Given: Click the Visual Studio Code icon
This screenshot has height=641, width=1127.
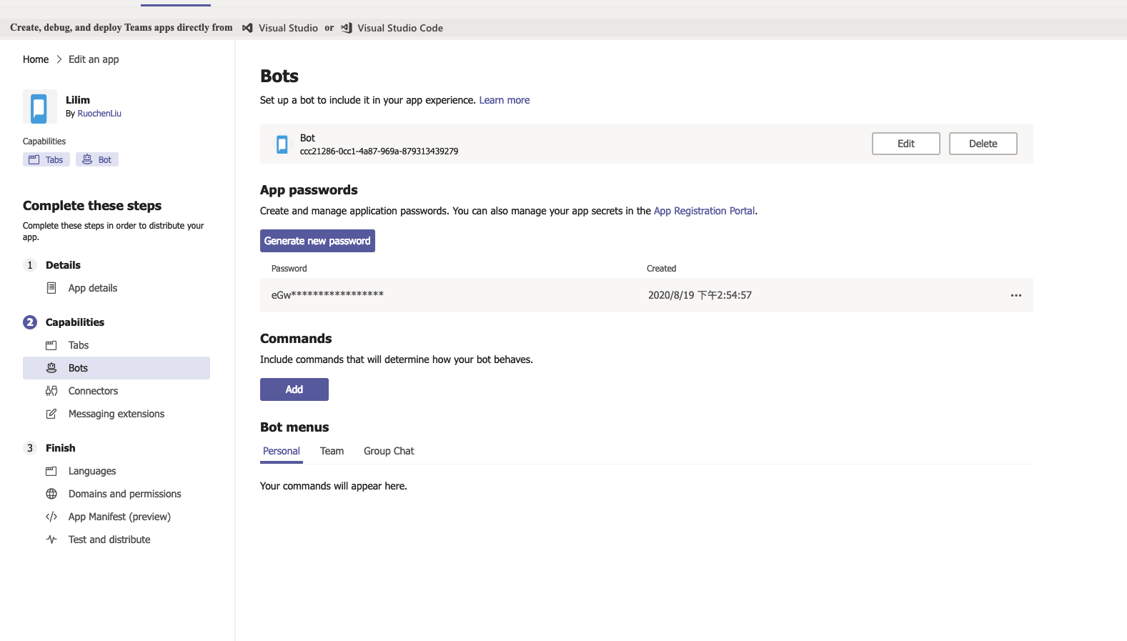Looking at the screenshot, I should (x=347, y=28).
